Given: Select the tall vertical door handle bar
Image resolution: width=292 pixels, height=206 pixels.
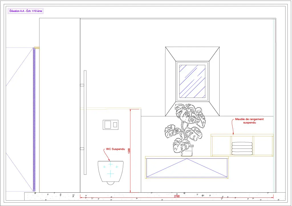Looking at the screenshot, I should [x=85, y=123].
